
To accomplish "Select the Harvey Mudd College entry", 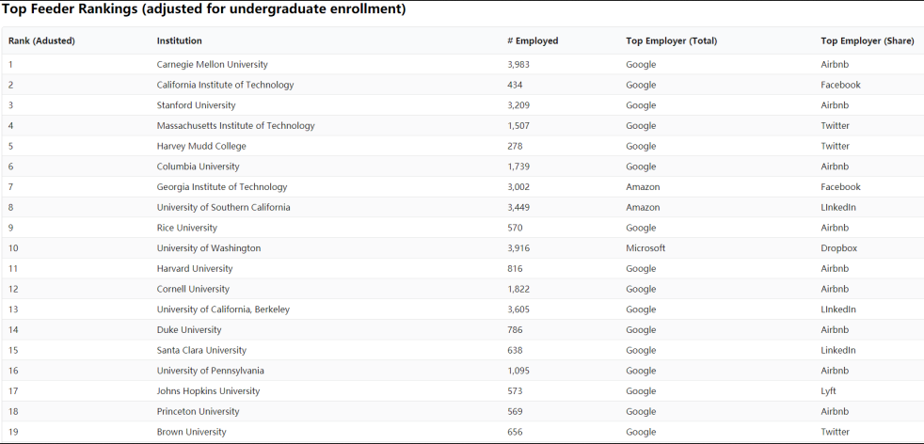I will point(201,147).
